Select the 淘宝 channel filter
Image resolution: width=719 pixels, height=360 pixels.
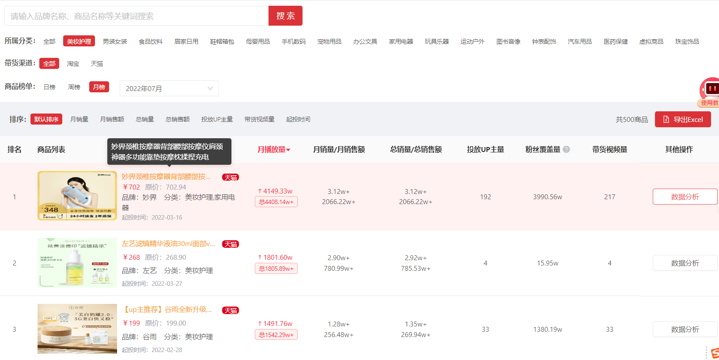[x=73, y=64]
